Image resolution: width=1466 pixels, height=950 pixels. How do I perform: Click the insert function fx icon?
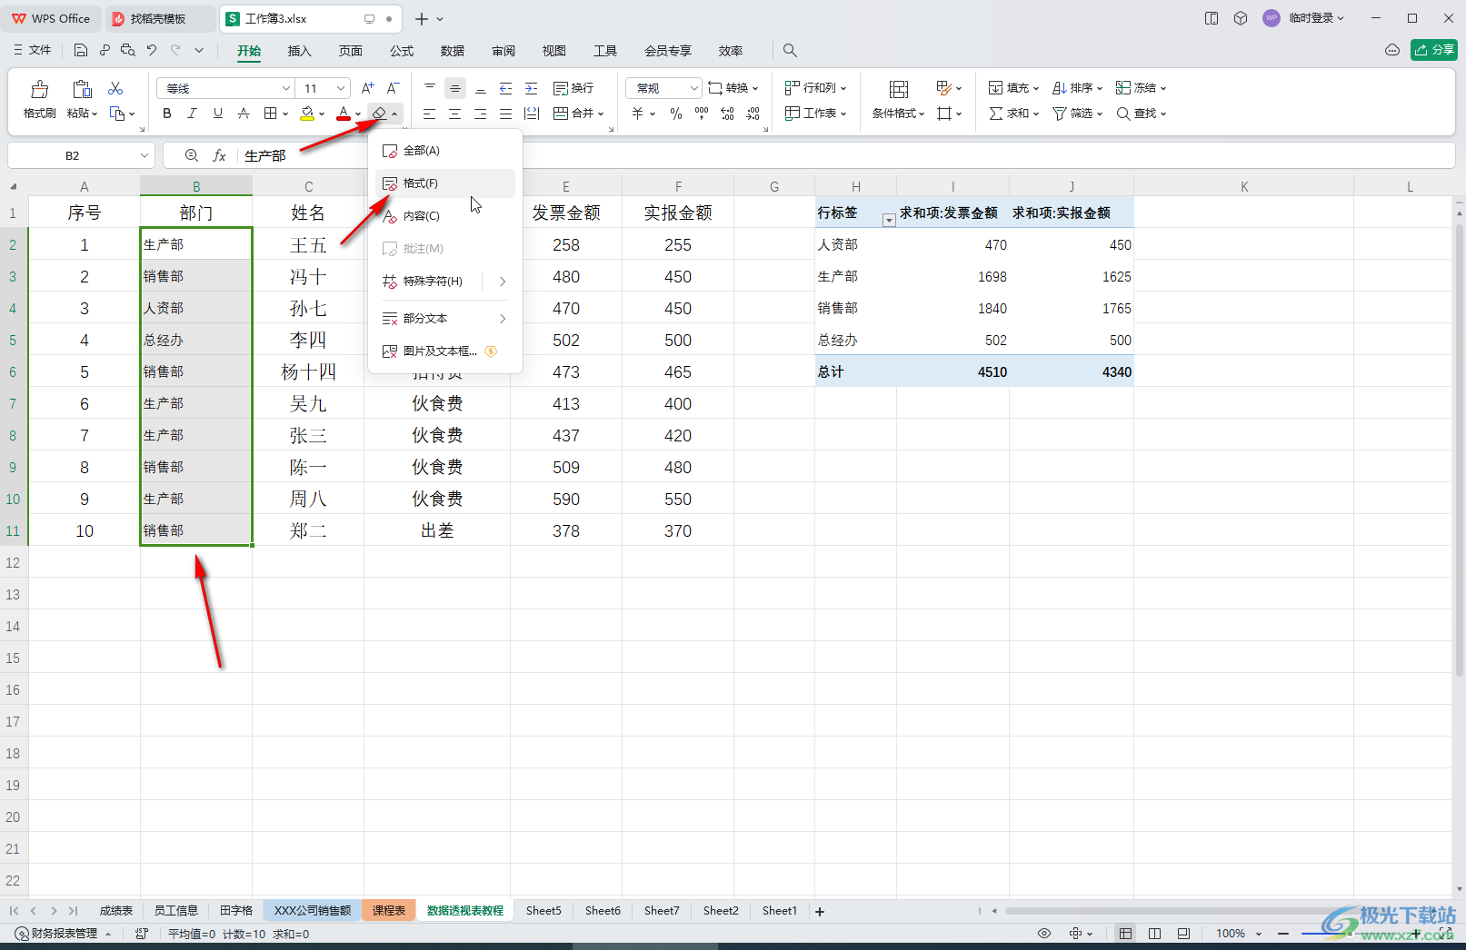click(x=219, y=155)
